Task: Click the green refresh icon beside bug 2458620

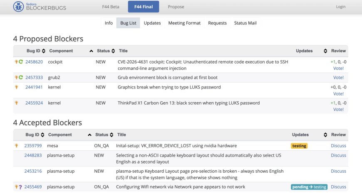Action: coord(20,62)
